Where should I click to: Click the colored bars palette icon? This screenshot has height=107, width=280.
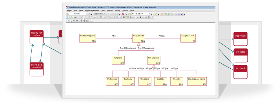pyautogui.click(x=124, y=17)
